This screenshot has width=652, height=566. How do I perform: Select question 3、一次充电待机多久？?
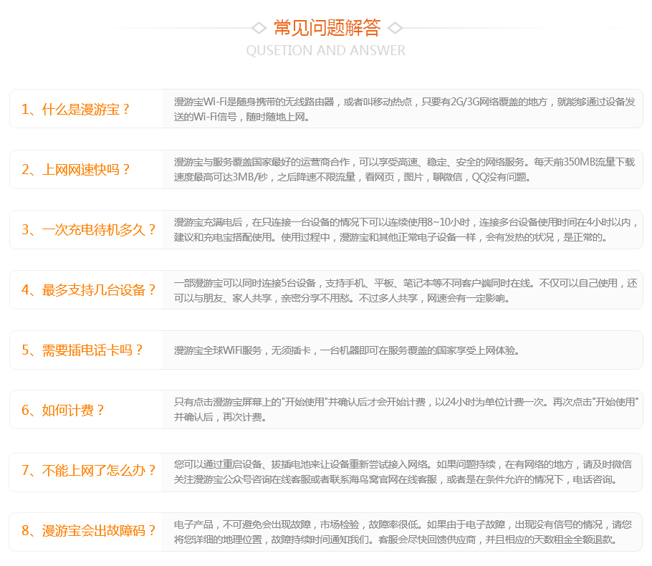tap(88, 229)
